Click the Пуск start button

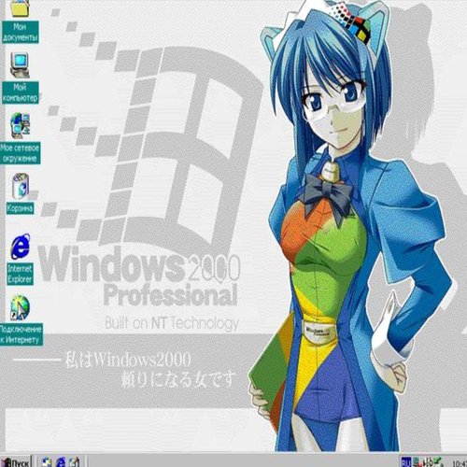[16, 462]
